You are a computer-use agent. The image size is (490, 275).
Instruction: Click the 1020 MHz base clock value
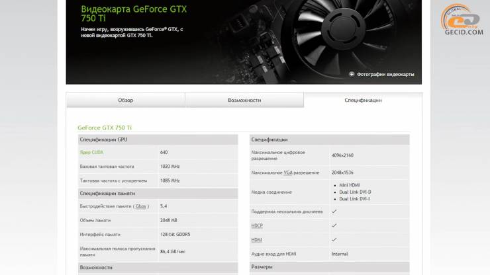point(170,167)
